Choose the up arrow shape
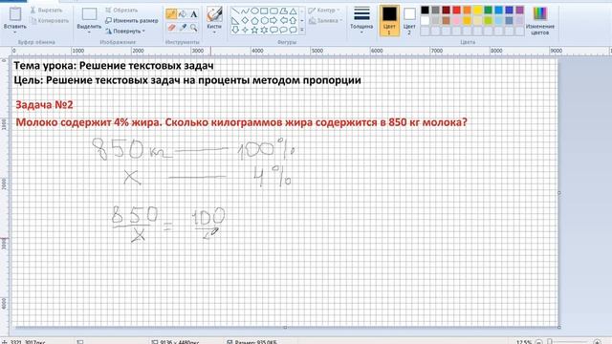The image size is (612, 344). pos(294,20)
